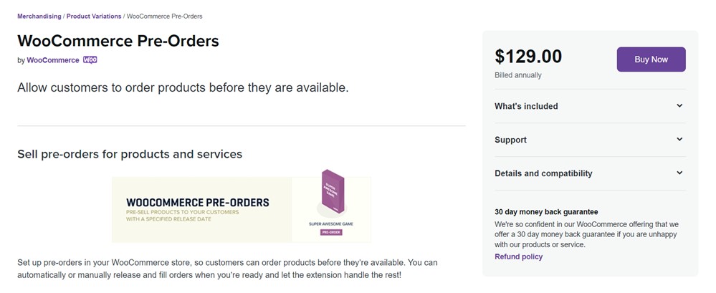The image size is (716, 293).
Task: Click the WooCommerce Pre-Orders page title
Action: pos(118,41)
